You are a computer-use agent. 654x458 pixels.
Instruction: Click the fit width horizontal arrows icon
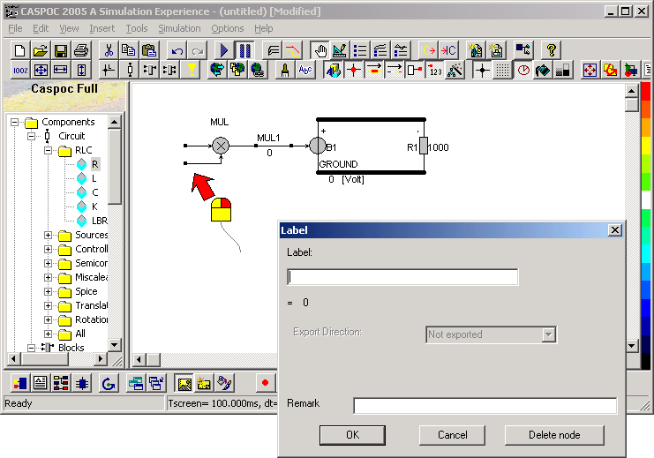point(61,70)
